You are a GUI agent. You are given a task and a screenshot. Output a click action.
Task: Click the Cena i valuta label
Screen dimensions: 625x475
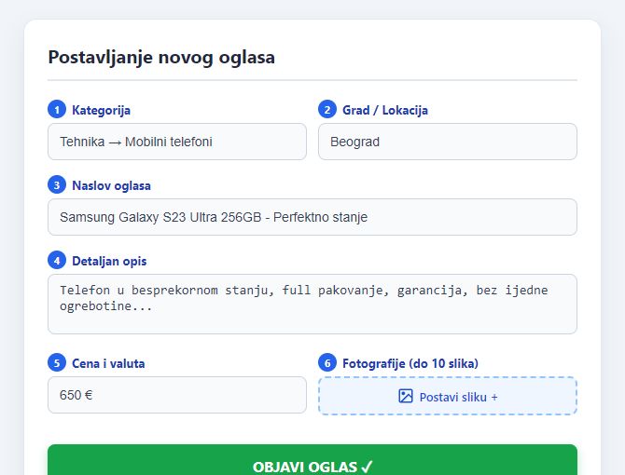(108, 363)
